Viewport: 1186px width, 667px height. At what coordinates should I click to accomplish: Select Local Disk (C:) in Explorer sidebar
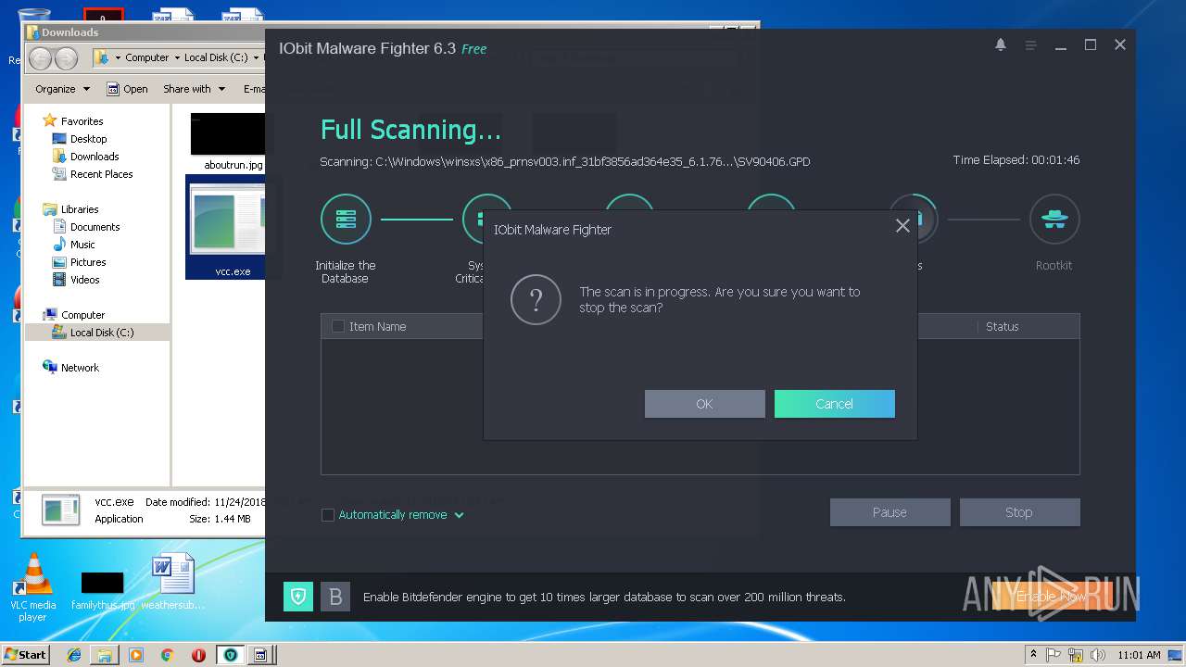(102, 333)
